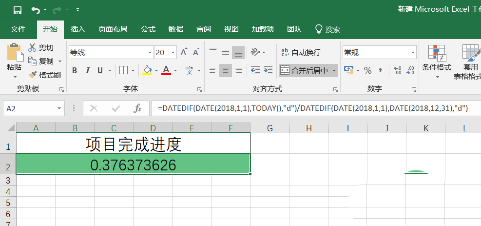Click the Paste (粘贴) clipboard icon
The height and width of the screenshot is (226, 481).
pos(15,52)
